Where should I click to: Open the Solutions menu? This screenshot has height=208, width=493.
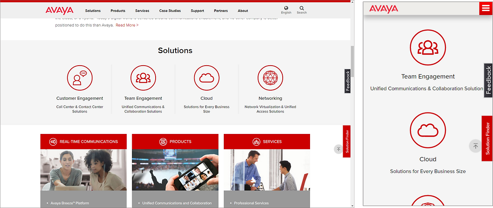pos(93,11)
